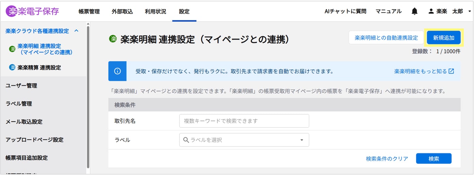Collapse 楽楽クラウド各種連携設定 section
This screenshot has width=474, height=175.
click(x=76, y=31)
